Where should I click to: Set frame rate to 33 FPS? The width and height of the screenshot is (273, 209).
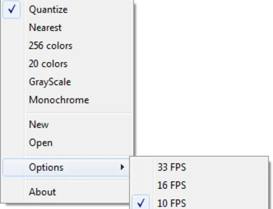tap(172, 167)
